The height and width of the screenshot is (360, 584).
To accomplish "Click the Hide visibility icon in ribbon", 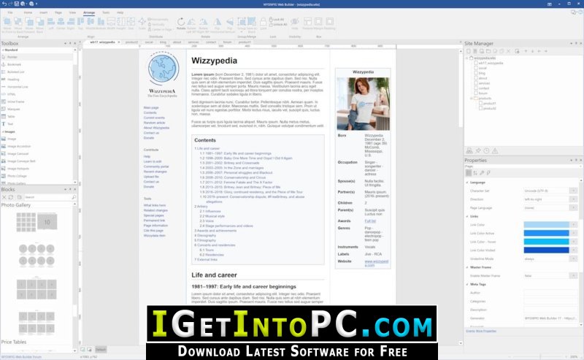I will pos(295,23).
